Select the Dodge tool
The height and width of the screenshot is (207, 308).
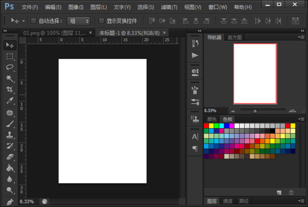point(10,190)
